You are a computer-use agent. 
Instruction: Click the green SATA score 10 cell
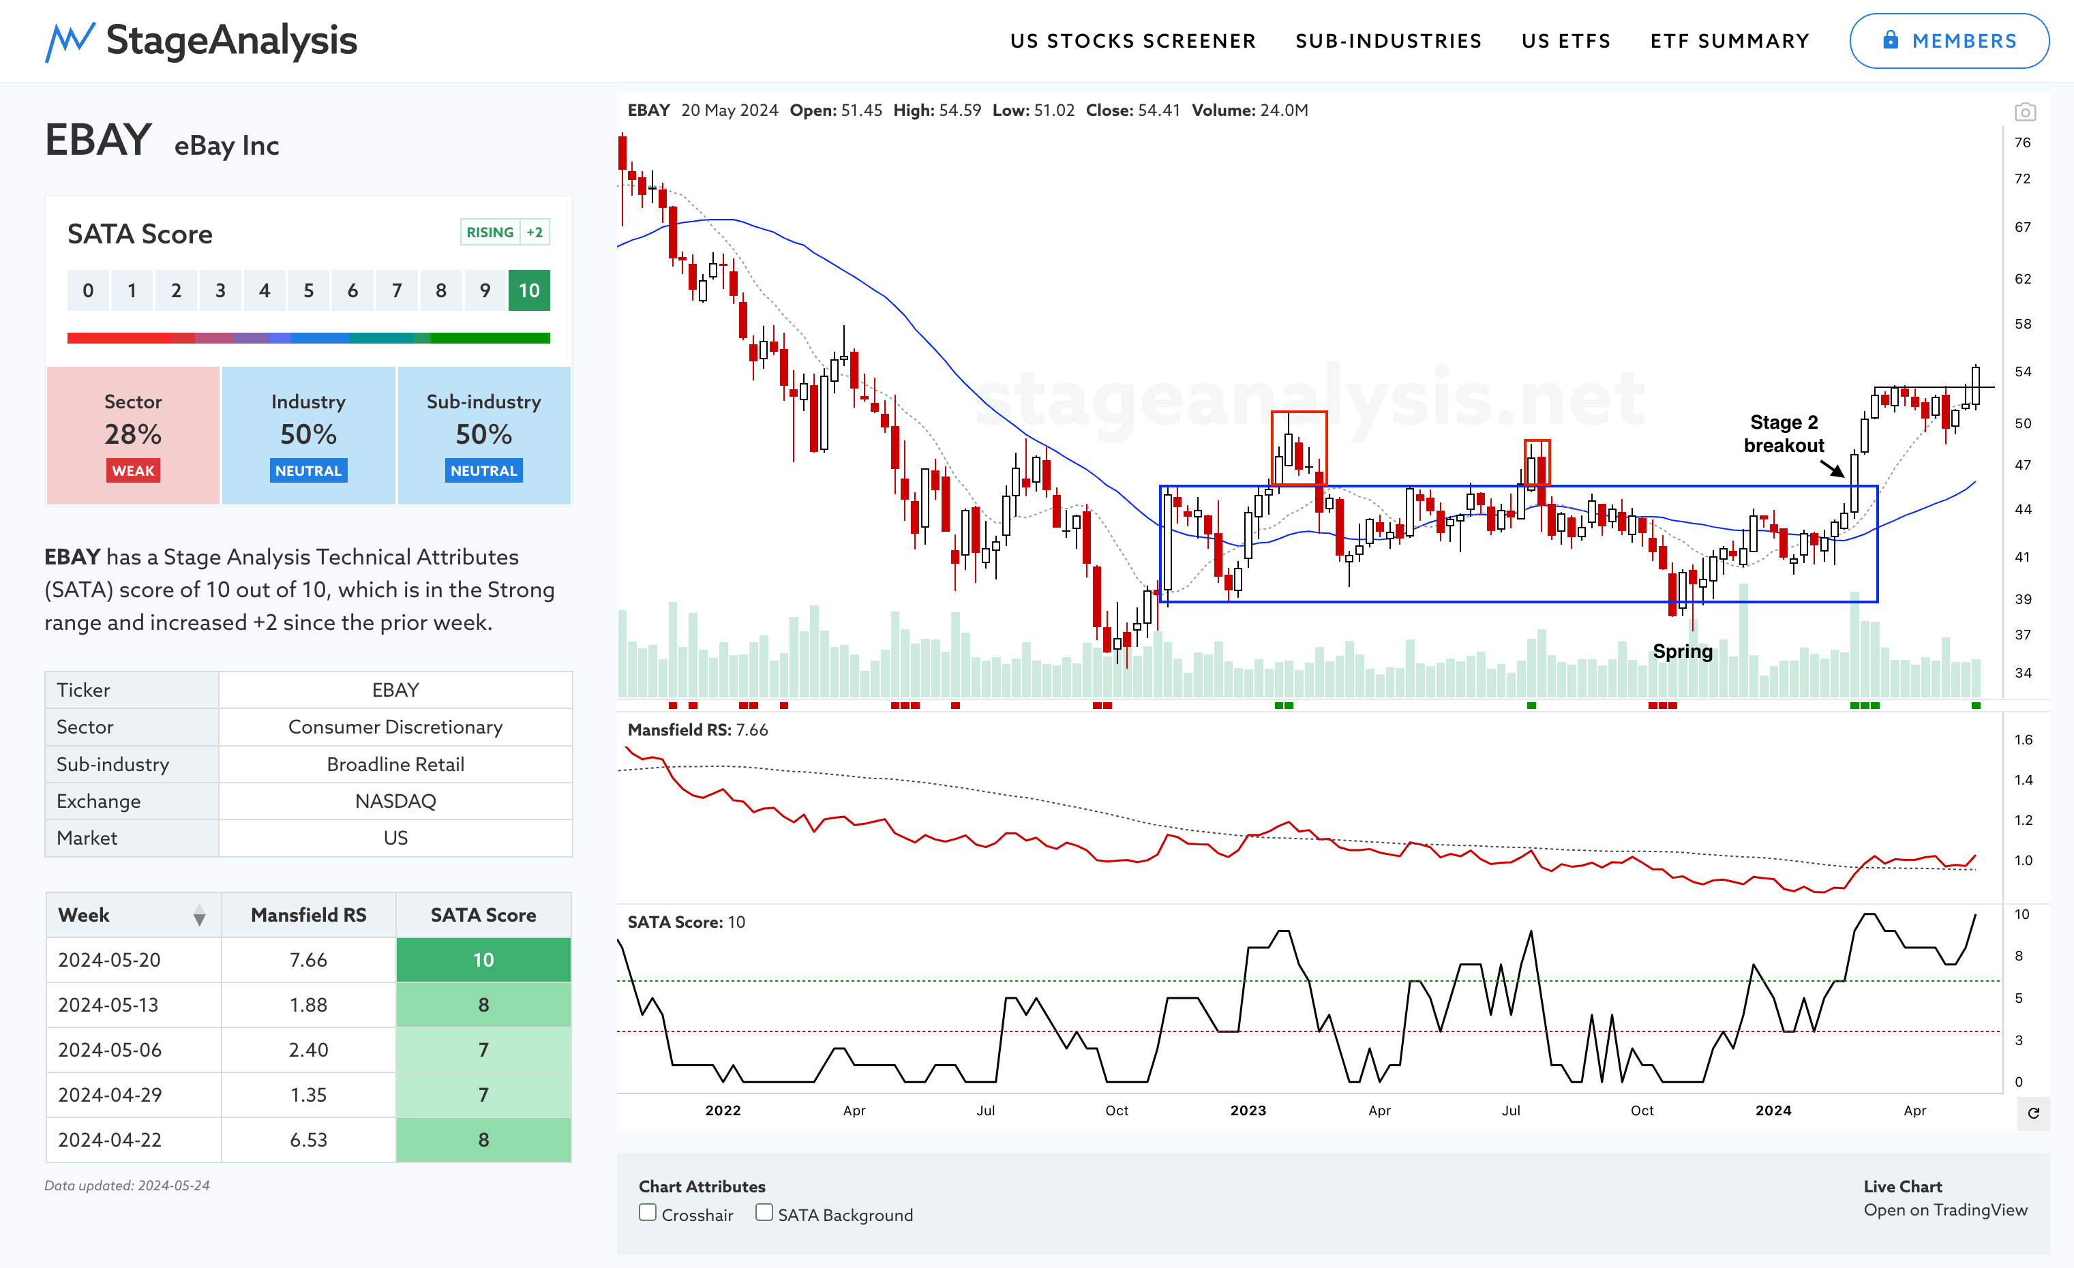click(x=484, y=960)
